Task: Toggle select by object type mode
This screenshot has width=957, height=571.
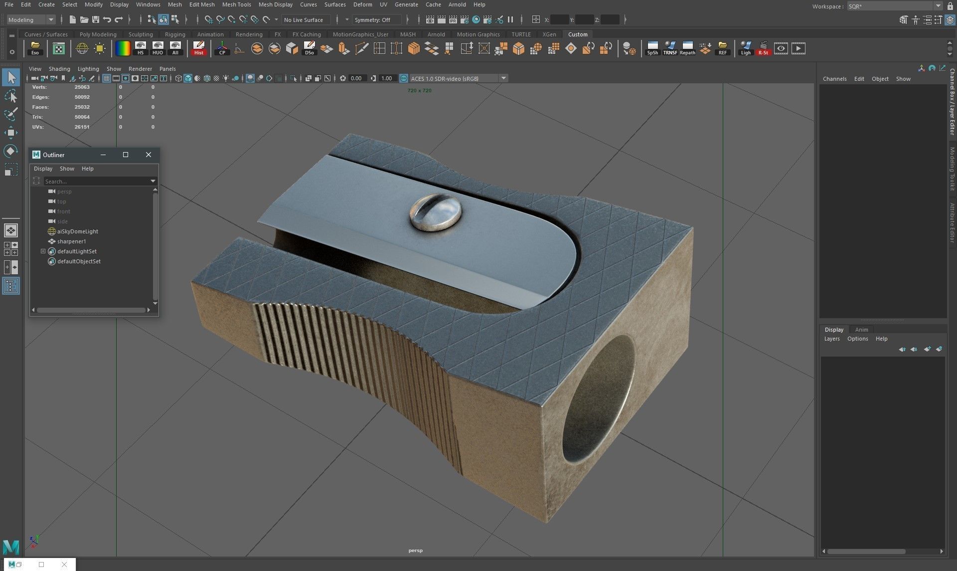Action: pyautogui.click(x=163, y=19)
